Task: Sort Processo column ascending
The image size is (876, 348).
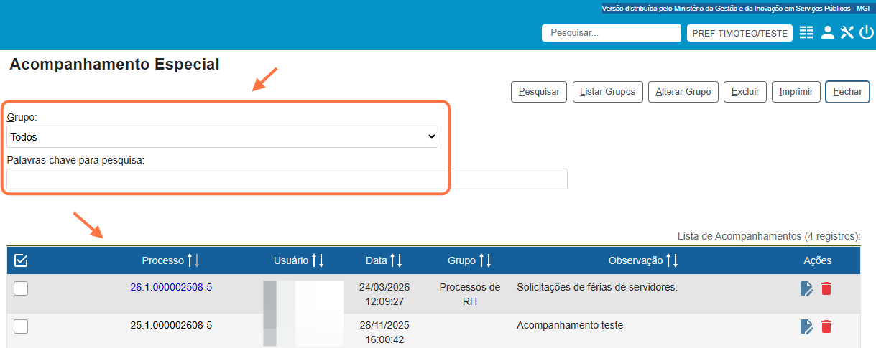Action: pos(190,260)
